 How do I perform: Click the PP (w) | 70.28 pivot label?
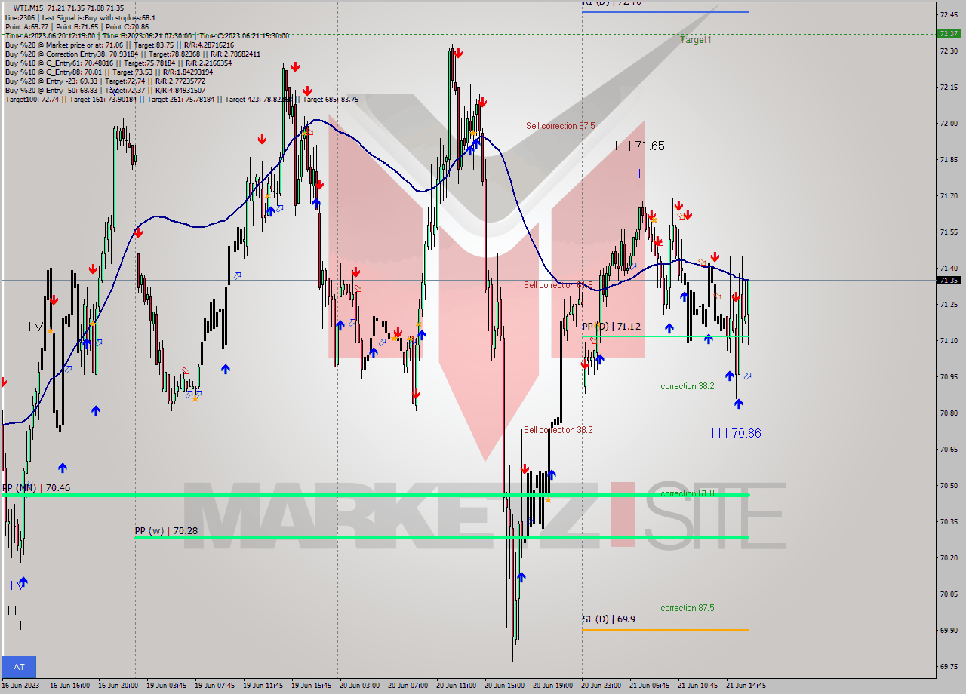[x=166, y=531]
